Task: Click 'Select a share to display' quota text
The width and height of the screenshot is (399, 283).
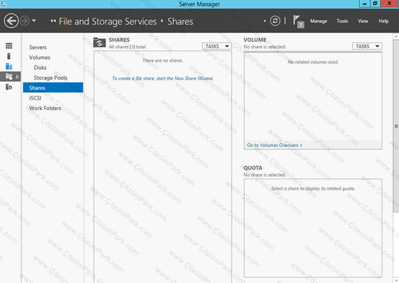Action: [x=313, y=188]
